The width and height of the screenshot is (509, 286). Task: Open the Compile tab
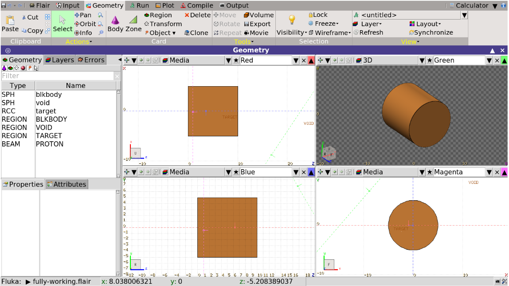click(x=197, y=5)
